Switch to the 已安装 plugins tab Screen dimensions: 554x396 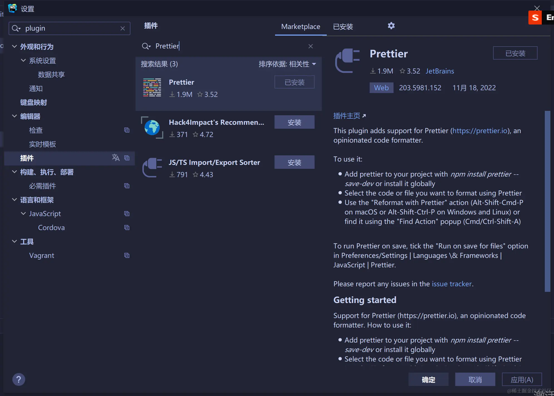(343, 27)
